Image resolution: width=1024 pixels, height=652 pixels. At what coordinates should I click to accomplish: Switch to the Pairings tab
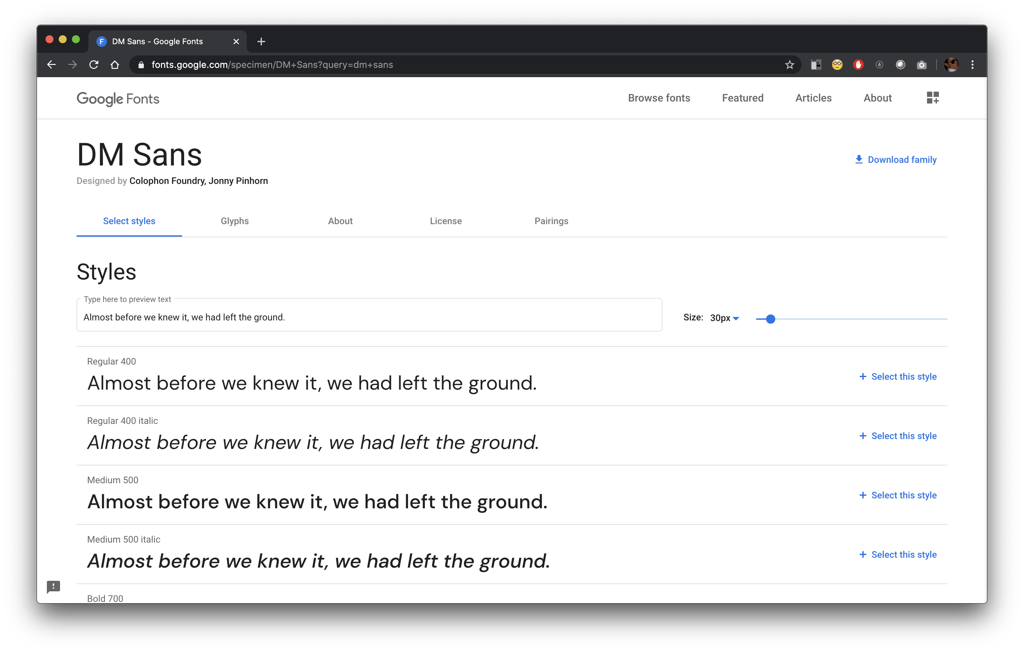[552, 221]
